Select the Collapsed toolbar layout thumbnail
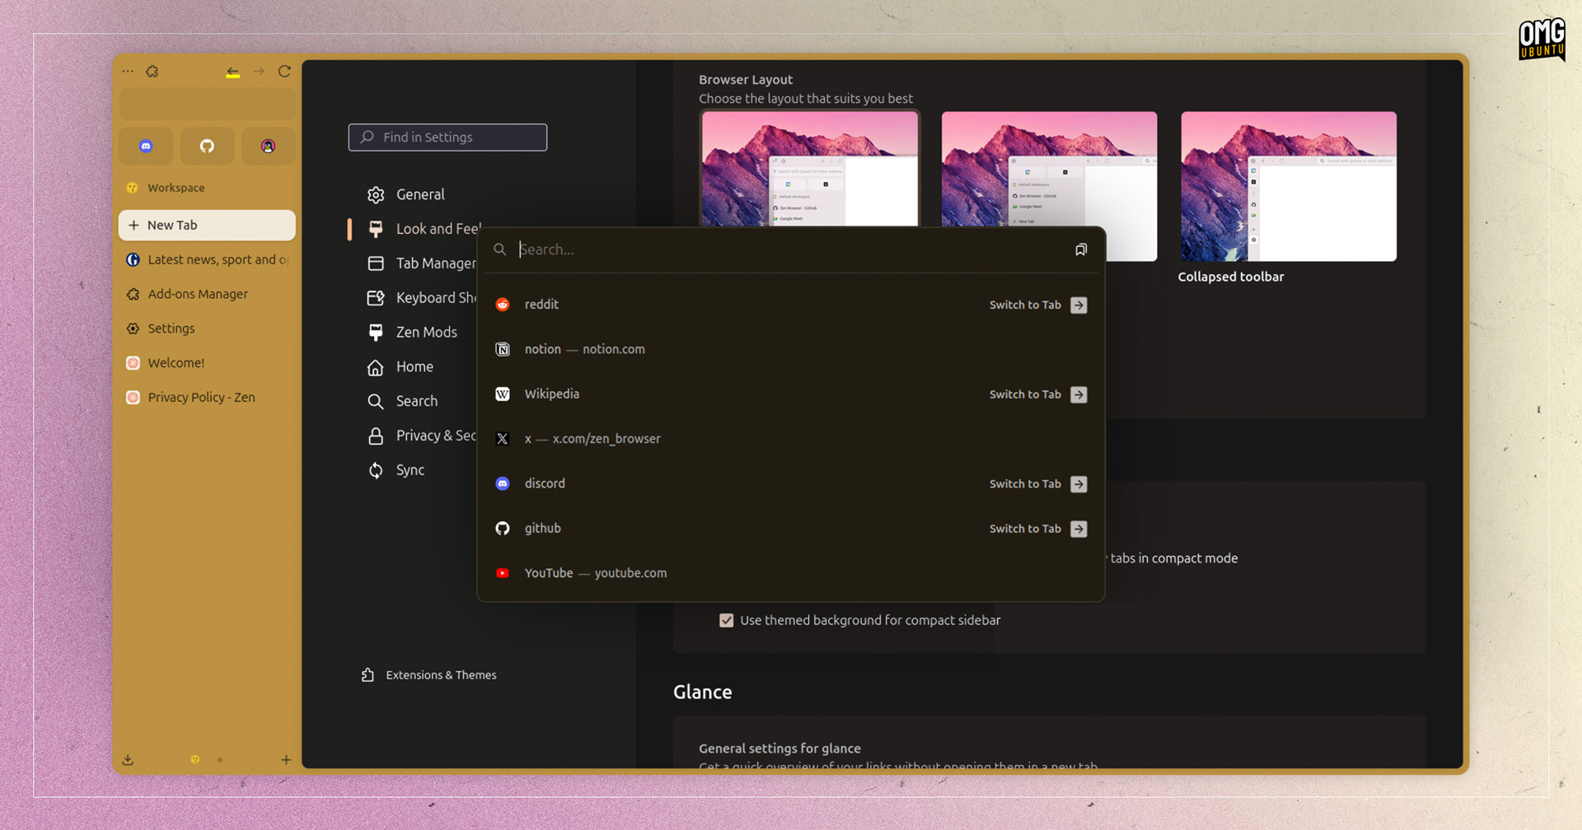1582x830 pixels. point(1288,187)
